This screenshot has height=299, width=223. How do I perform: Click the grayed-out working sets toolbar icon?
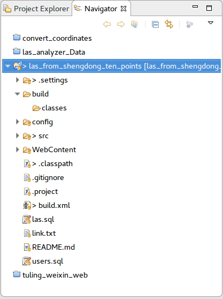pos(189,25)
